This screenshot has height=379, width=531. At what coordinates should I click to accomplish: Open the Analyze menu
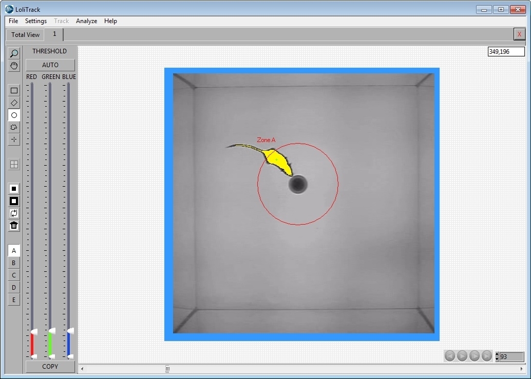pyautogui.click(x=86, y=21)
